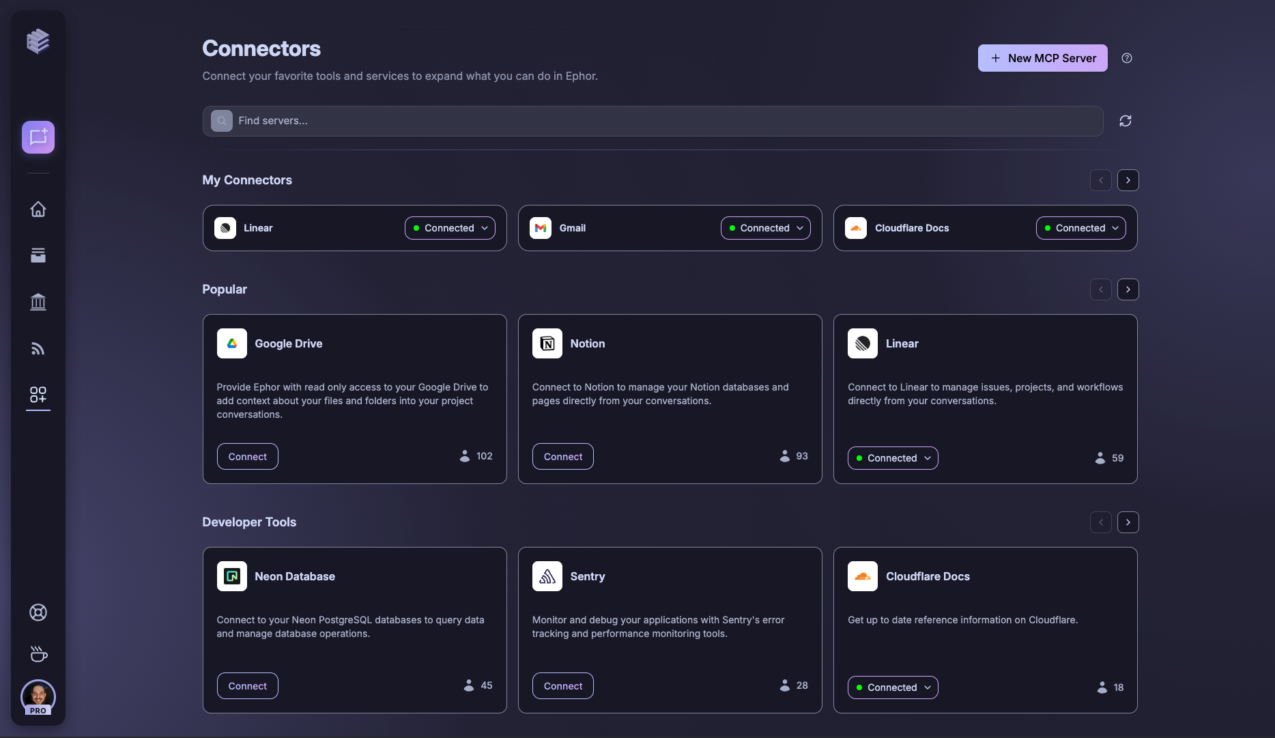Advance My Connectors carousel with right arrow

point(1128,180)
